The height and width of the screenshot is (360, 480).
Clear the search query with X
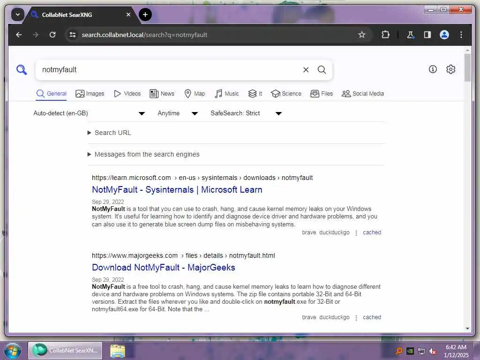point(306,70)
